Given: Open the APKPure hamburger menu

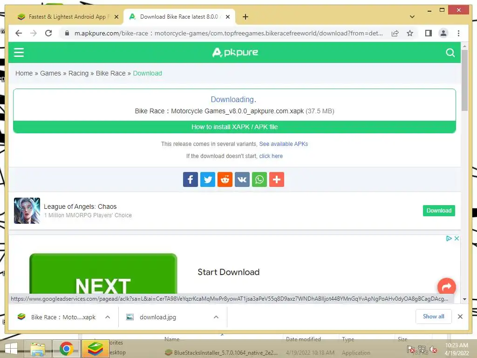Looking at the screenshot, I should click(19, 52).
